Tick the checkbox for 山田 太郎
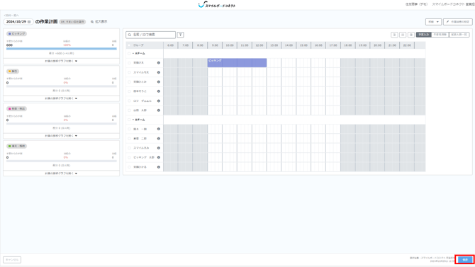This screenshot has height=267, width=475. pyautogui.click(x=129, y=110)
